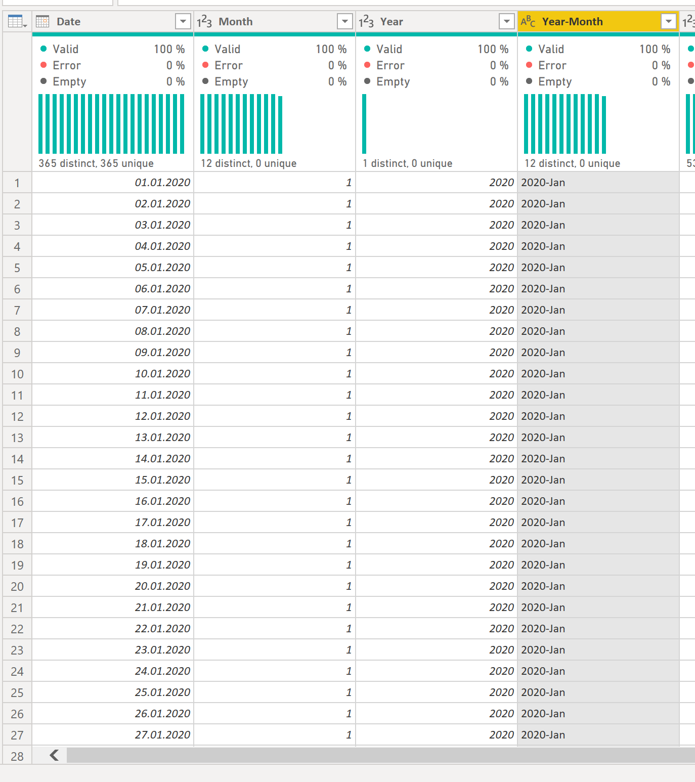
Task: Click the Year value in row 17
Action: coord(437,523)
